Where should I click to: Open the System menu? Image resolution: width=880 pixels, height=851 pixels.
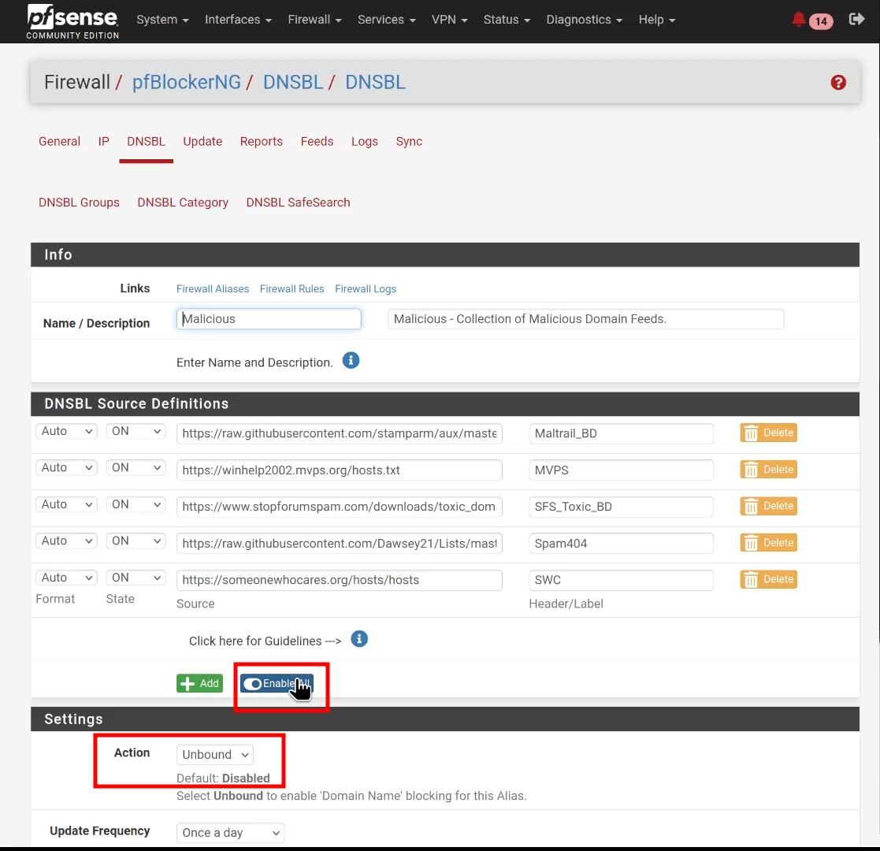(162, 20)
